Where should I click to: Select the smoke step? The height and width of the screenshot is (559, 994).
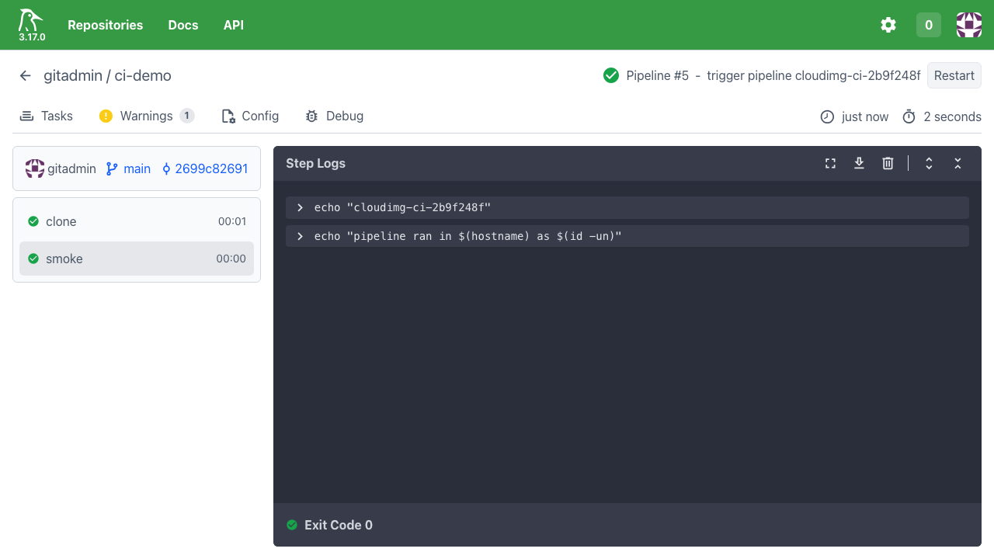(137, 259)
